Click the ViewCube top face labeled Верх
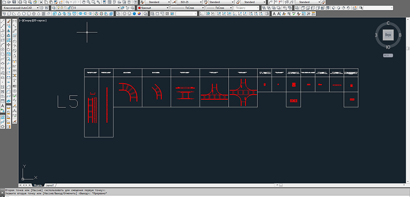Screen dimensions: 410x197 (388, 35)
